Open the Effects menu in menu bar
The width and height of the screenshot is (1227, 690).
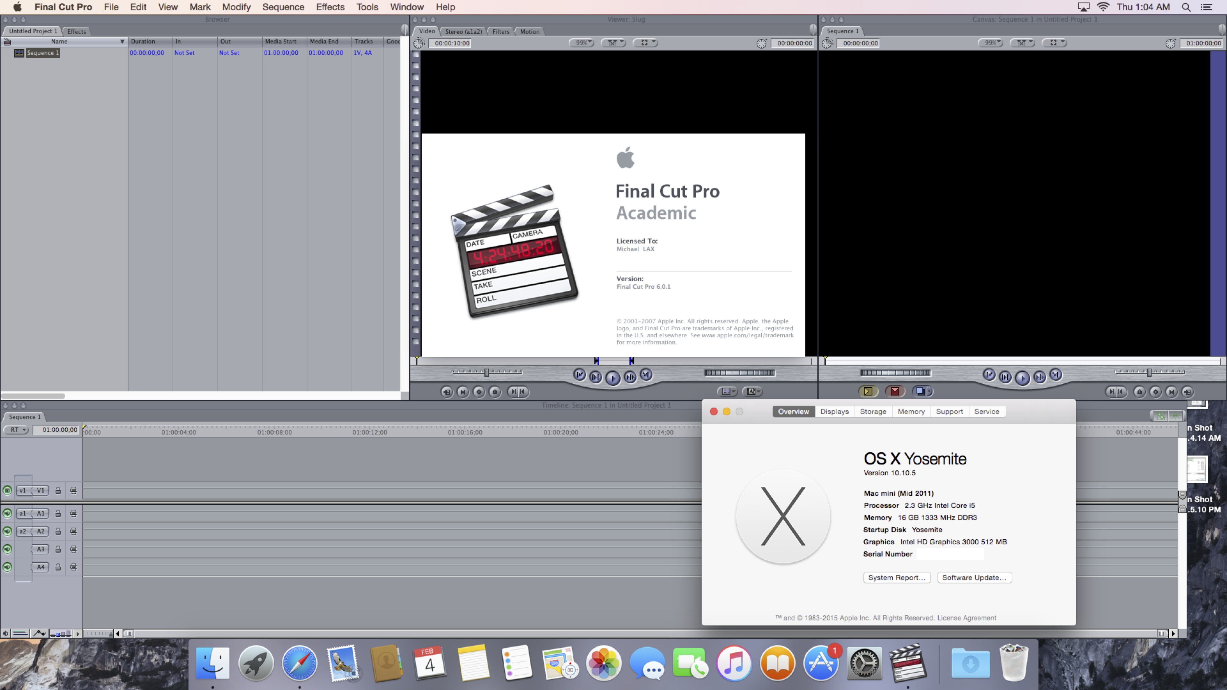330,7
